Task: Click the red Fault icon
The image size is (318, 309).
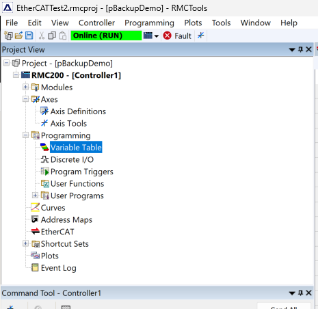Action: point(167,36)
